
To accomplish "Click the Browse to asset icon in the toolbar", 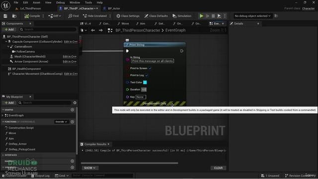I will pos(14,16).
